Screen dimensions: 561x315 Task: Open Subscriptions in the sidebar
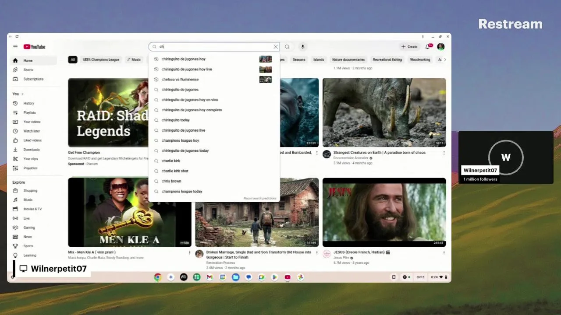(x=33, y=79)
